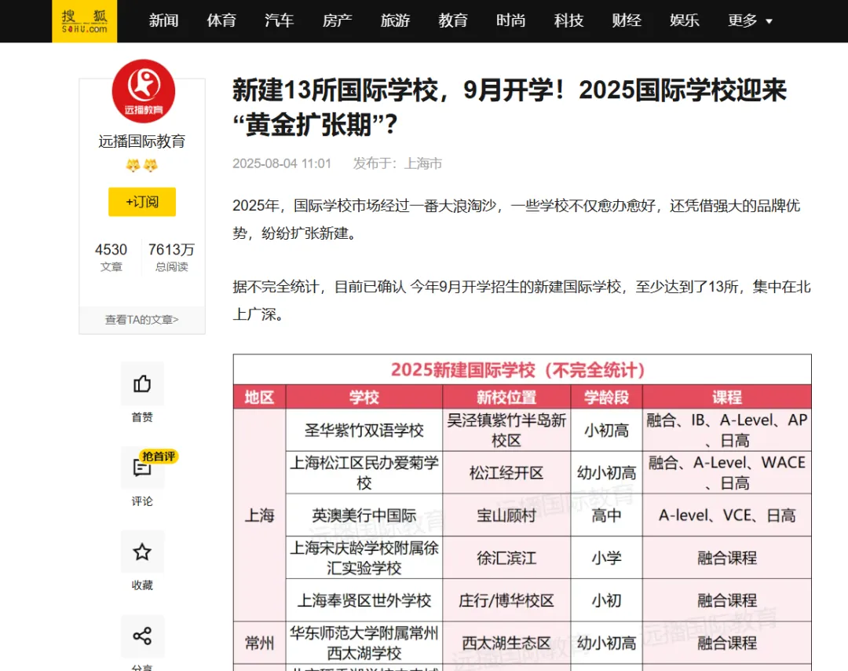Click the 学龄段 column header
Screen dimensions: 848x671
[606, 398]
